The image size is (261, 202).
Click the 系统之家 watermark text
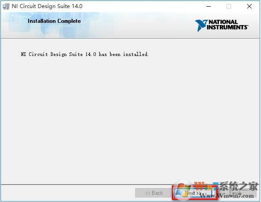coord(238,186)
